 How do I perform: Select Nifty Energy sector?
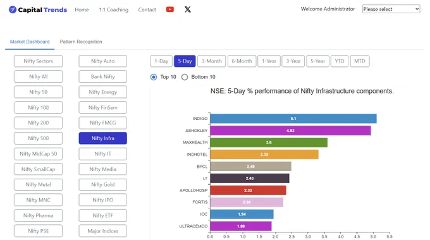pyautogui.click(x=103, y=92)
